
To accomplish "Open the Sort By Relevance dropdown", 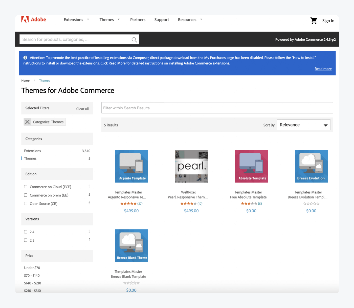I will click(303, 125).
